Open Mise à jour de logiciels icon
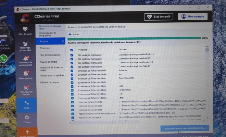 coord(26,88)
